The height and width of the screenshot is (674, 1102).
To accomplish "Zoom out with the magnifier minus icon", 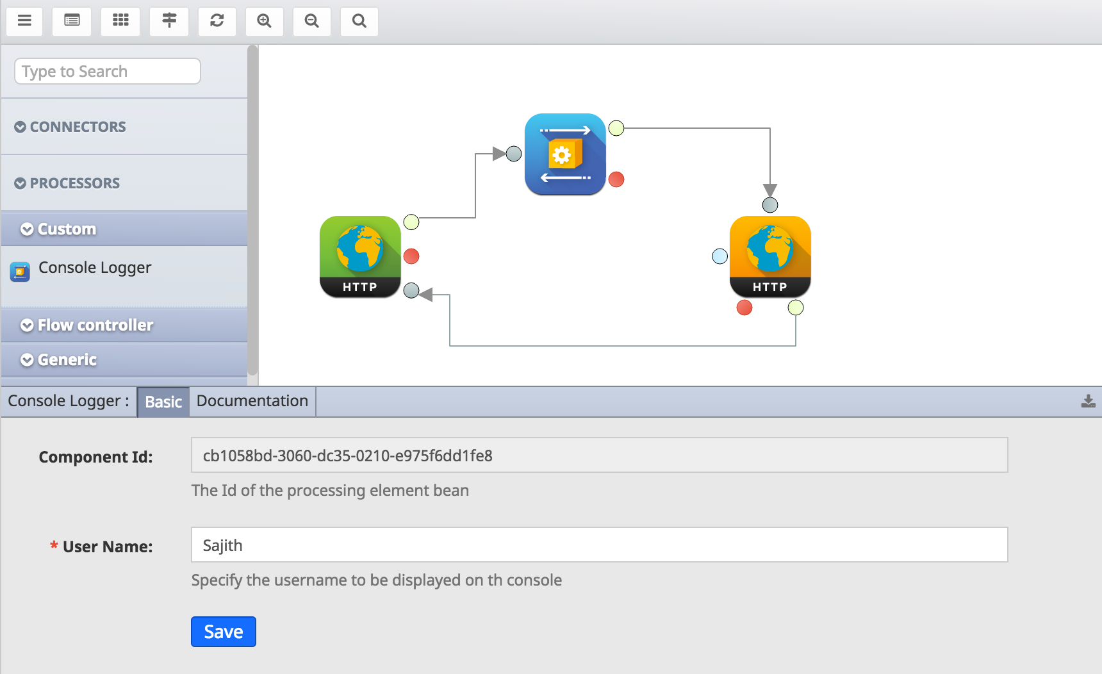I will pyautogui.click(x=312, y=21).
